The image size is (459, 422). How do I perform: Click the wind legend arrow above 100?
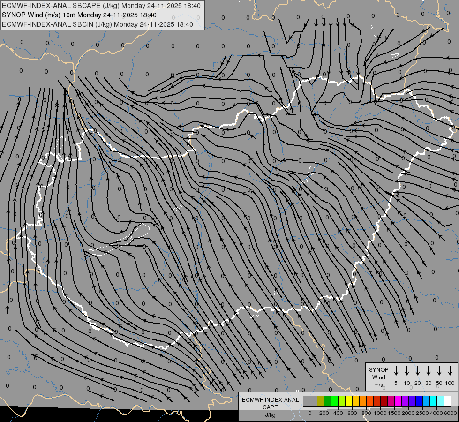[450, 371]
